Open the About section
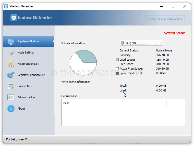This screenshot has height=146, width=194. 29,109
